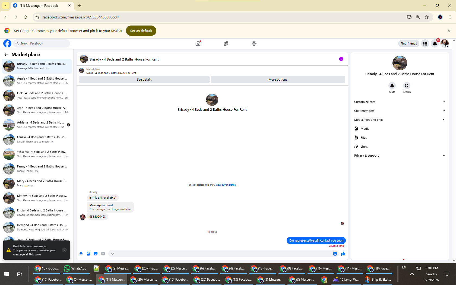Open the emoji picker
This screenshot has height=285, width=456.
pos(335,254)
